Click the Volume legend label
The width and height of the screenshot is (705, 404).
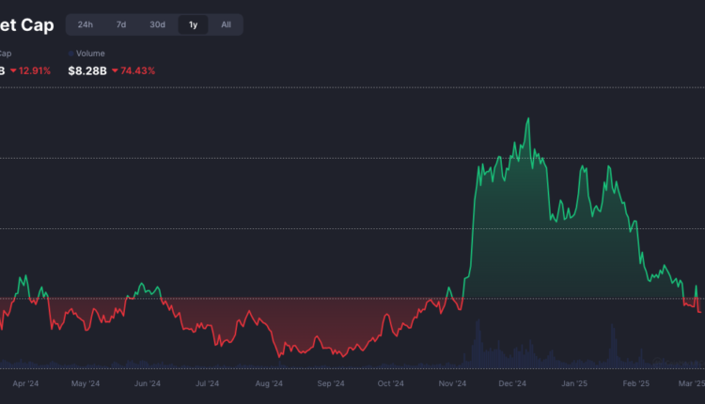tap(90, 54)
